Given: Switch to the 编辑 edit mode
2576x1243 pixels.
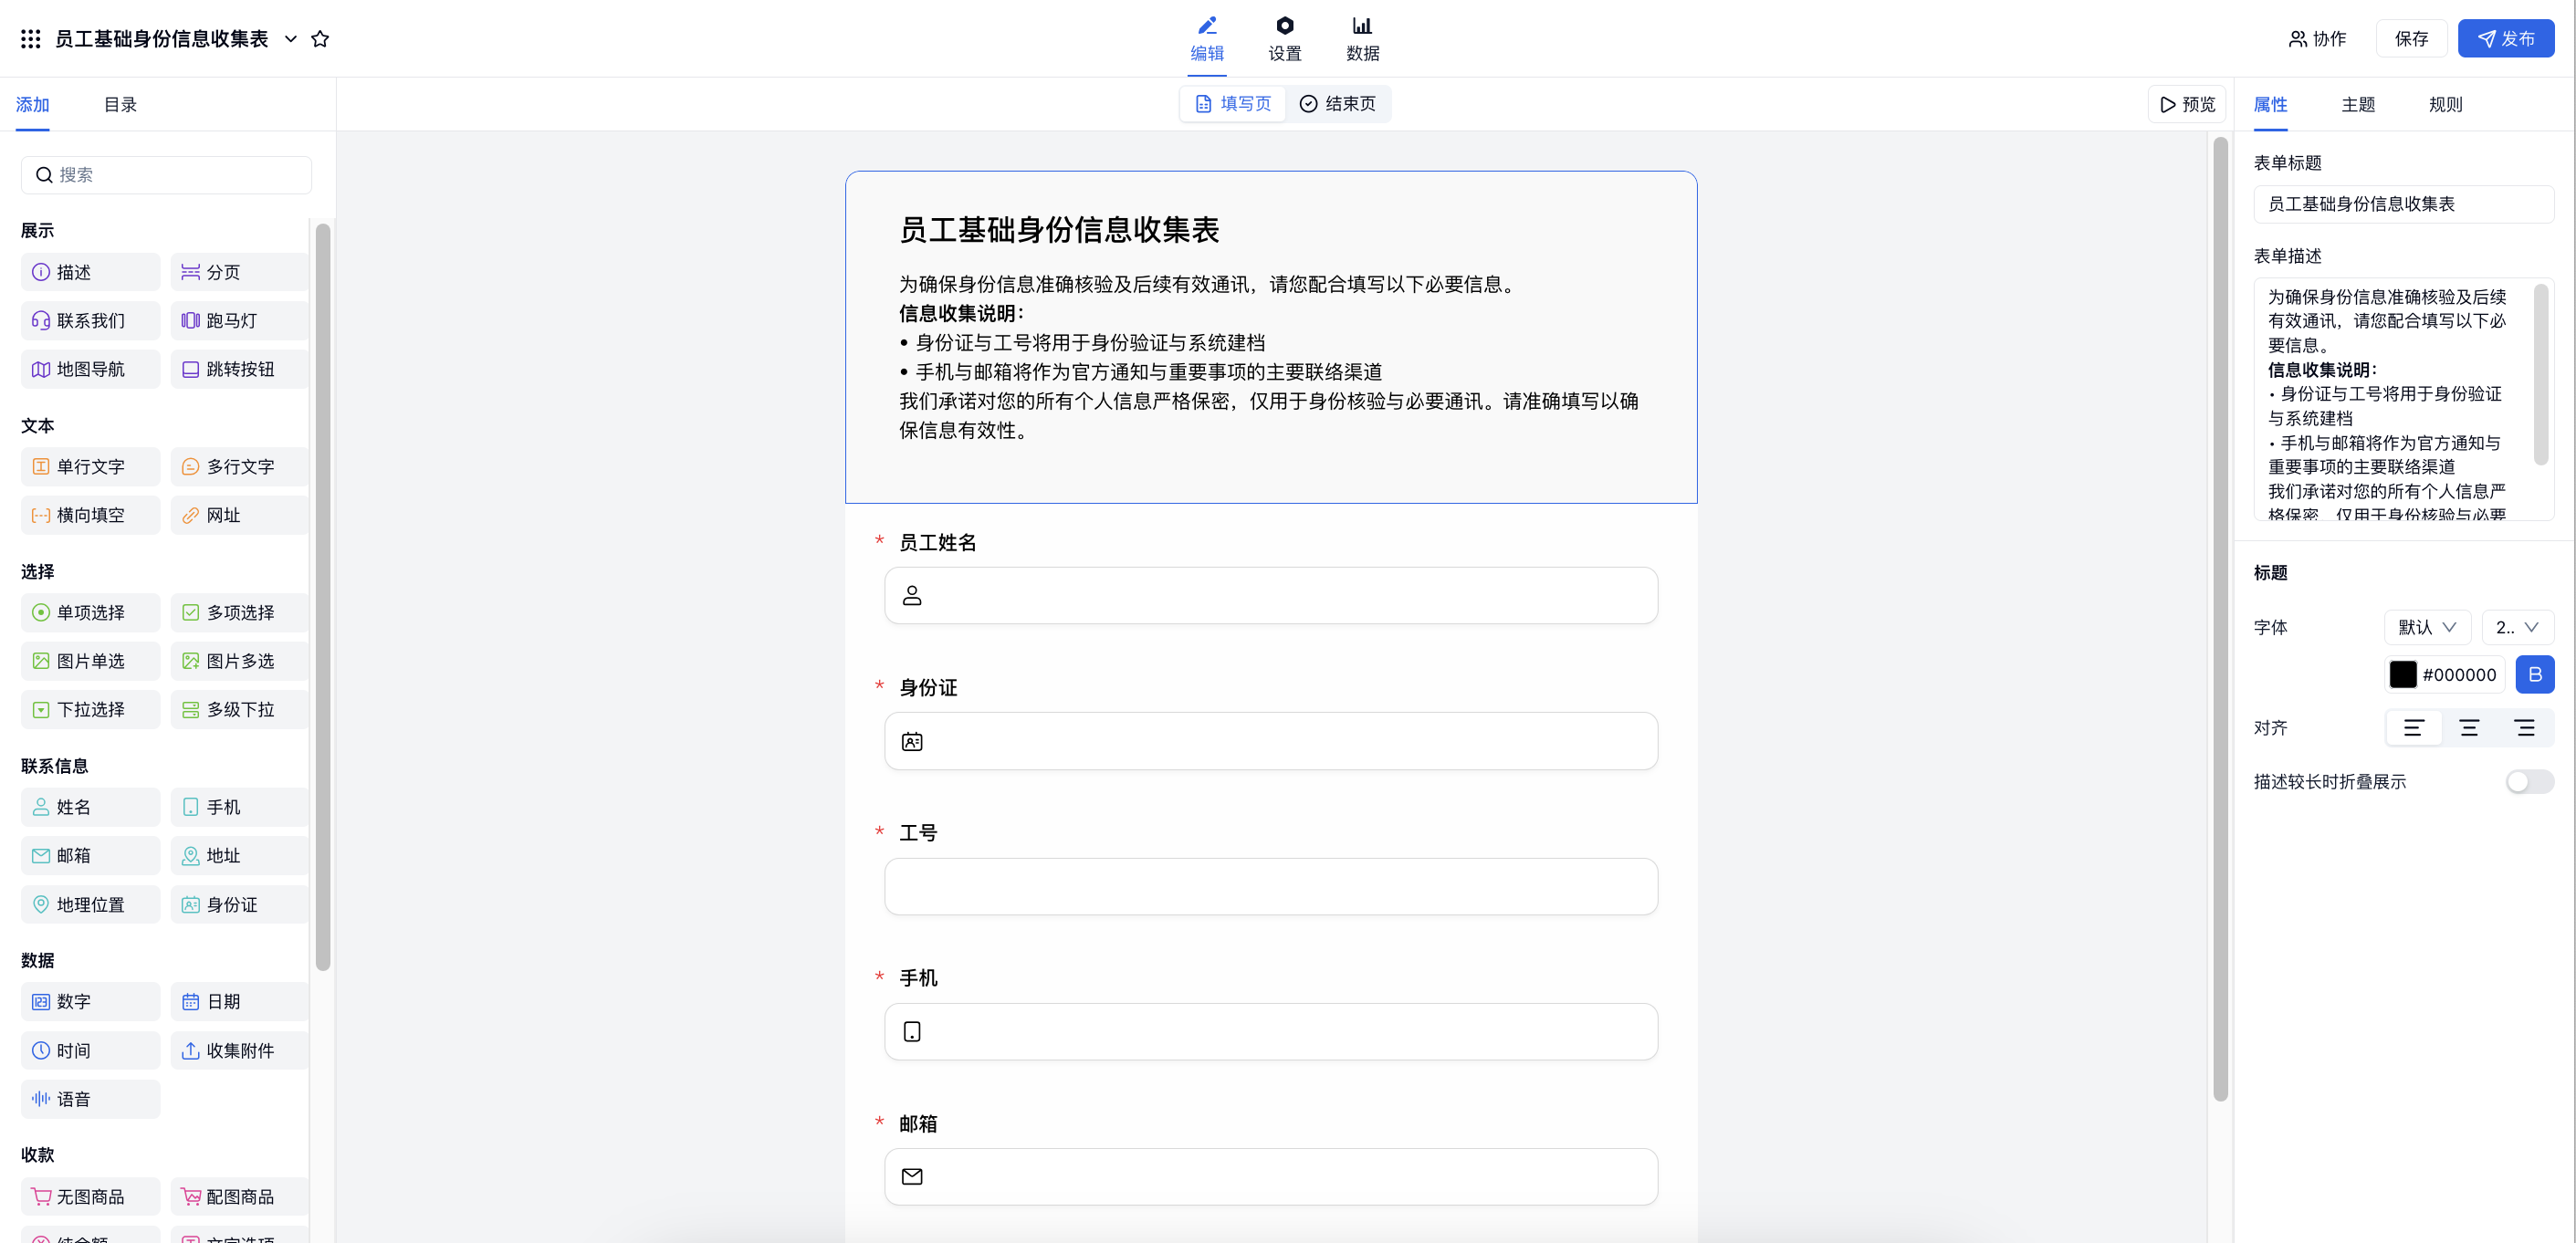Looking at the screenshot, I should pyautogui.click(x=1207, y=39).
